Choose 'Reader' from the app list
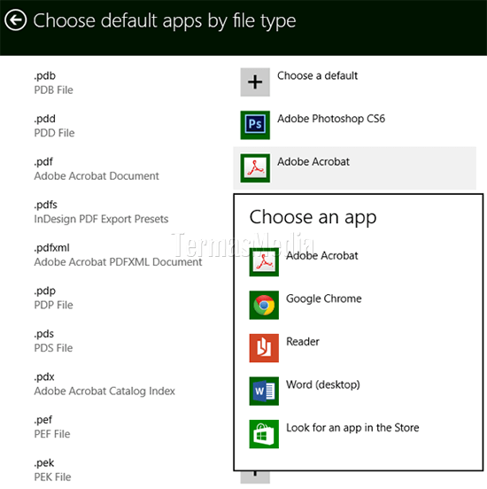 click(303, 342)
